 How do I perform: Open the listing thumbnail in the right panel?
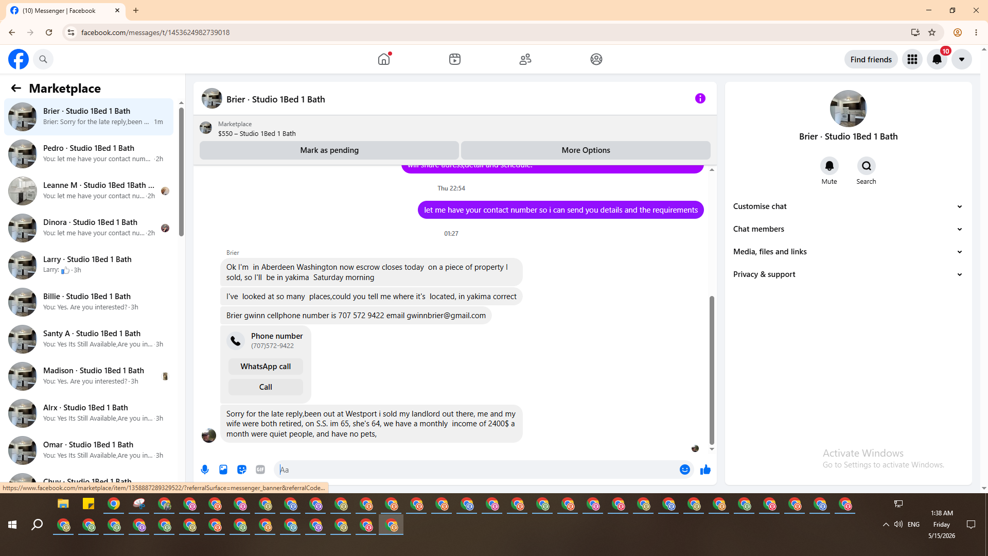[x=848, y=109]
